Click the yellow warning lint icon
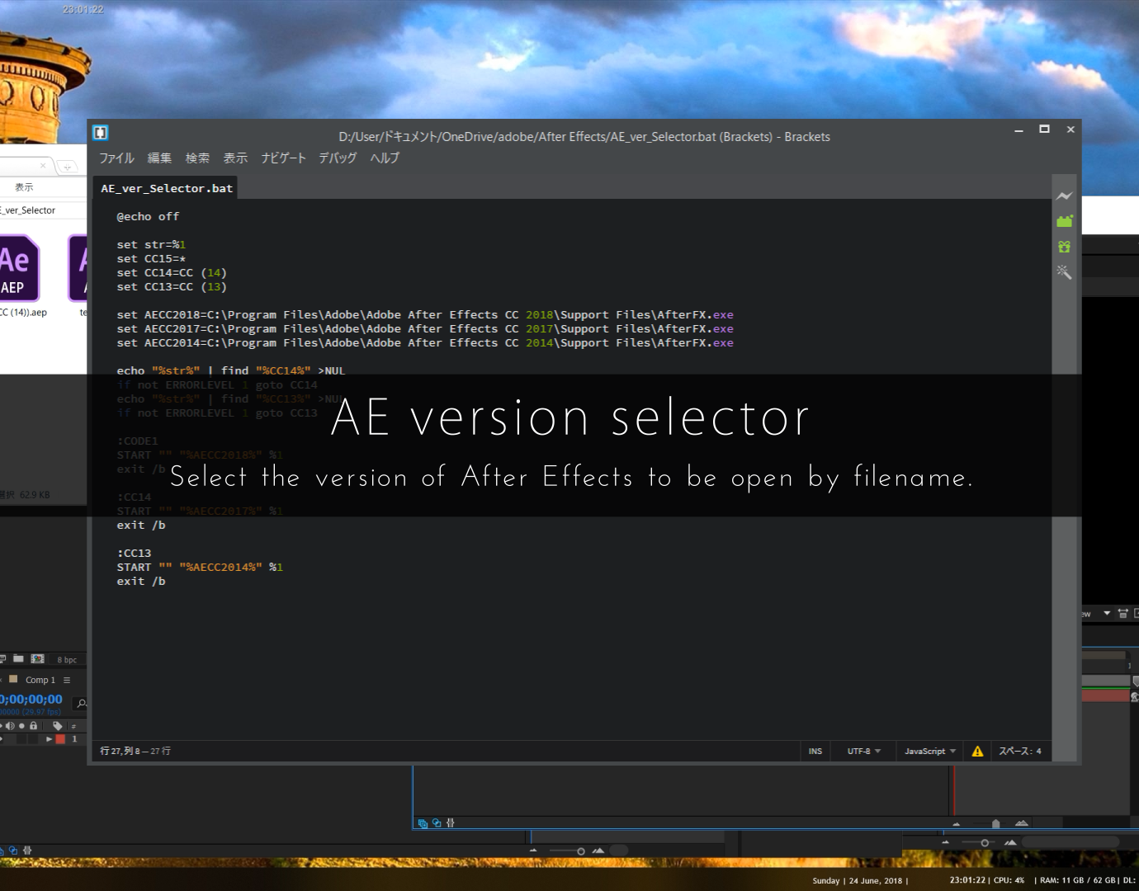Image resolution: width=1139 pixels, height=891 pixels. click(x=977, y=751)
